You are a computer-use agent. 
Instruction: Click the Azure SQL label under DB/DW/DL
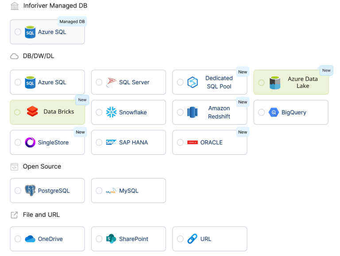[52, 82]
